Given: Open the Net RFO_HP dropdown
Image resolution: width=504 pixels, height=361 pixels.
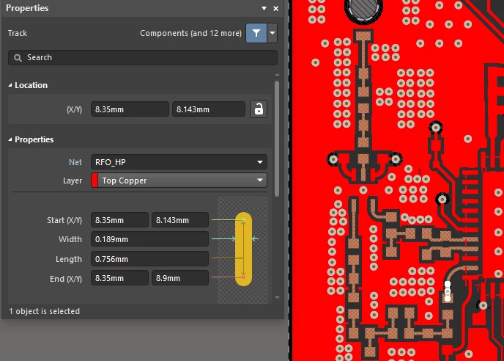Looking at the screenshot, I should click(179, 162).
